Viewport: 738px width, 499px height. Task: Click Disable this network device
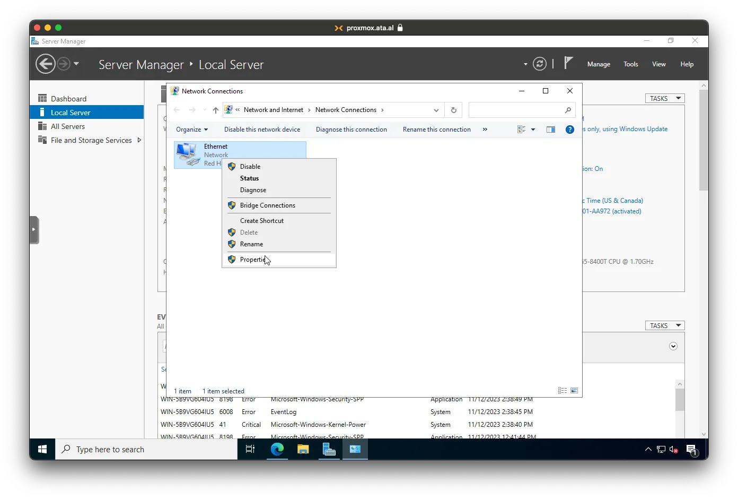[262, 130]
